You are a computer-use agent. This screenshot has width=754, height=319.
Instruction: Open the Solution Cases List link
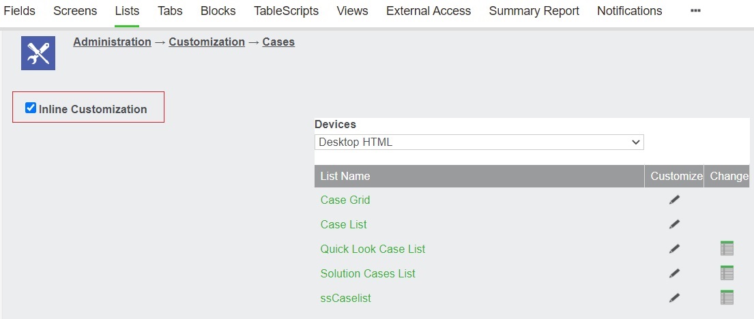coord(368,273)
